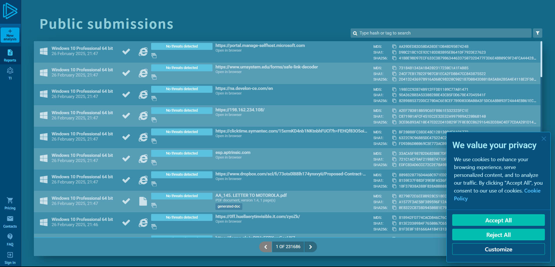Accept All cookies

pyautogui.click(x=498, y=220)
